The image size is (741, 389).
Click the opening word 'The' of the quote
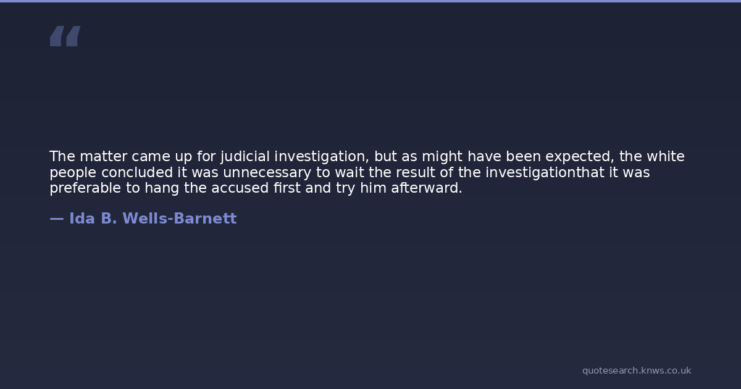coord(62,157)
